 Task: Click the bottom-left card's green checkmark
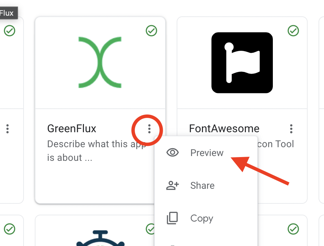click(x=10, y=229)
